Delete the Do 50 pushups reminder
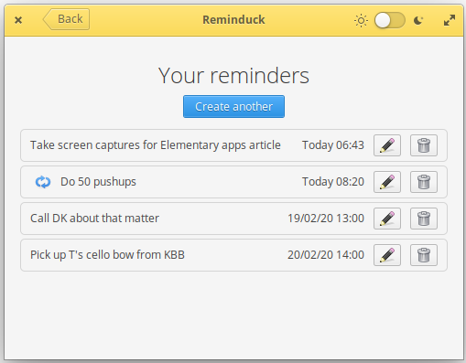Viewport: 466px width, 363px height. point(424,182)
